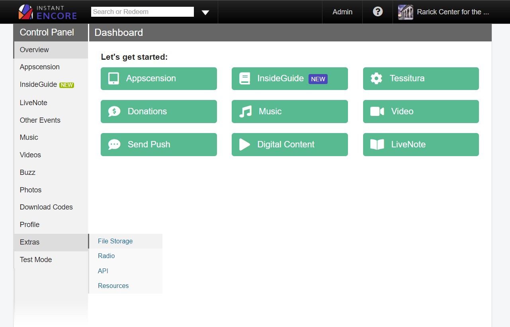Click the Digital Content tile label

tap(286, 145)
